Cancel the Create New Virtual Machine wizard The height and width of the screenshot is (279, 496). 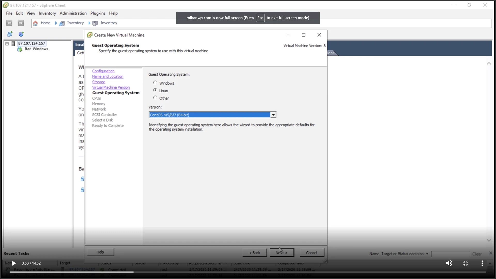point(312,253)
